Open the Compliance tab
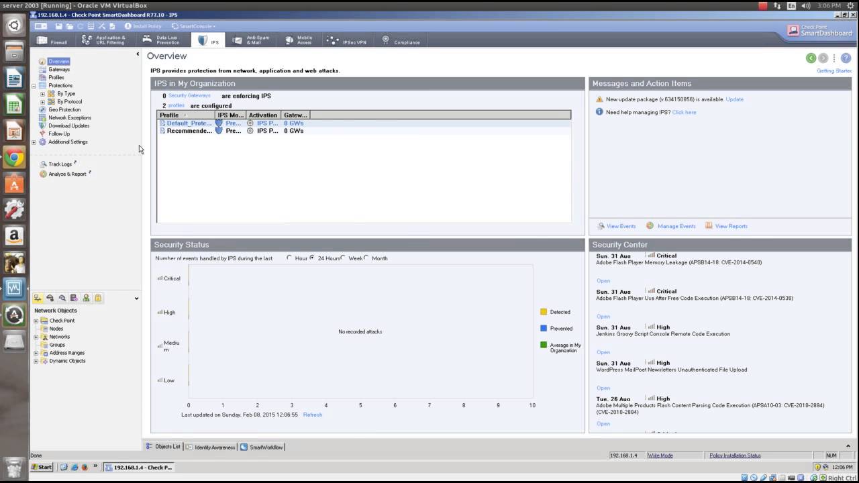The image size is (859, 483). 401,41
